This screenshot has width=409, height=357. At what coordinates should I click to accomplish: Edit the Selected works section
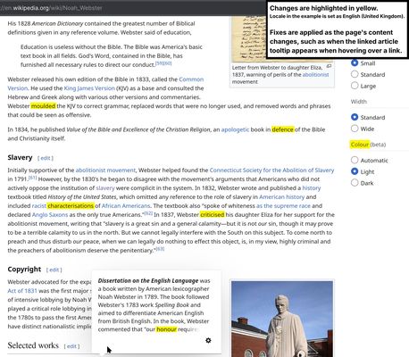pos(71,346)
